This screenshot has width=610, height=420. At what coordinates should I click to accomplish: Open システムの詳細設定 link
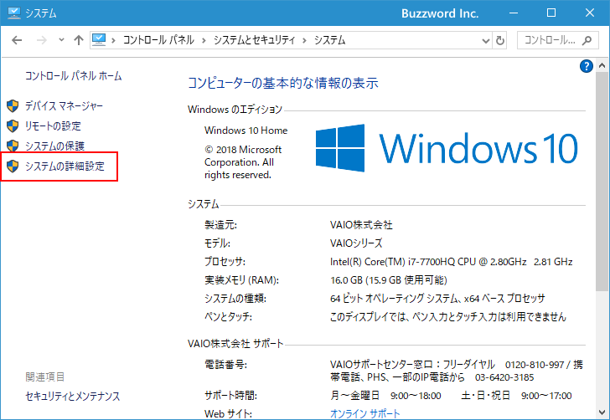tap(65, 166)
